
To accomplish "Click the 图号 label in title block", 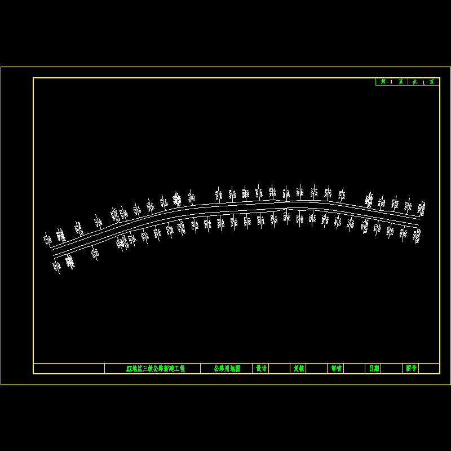I will click(x=411, y=368).
